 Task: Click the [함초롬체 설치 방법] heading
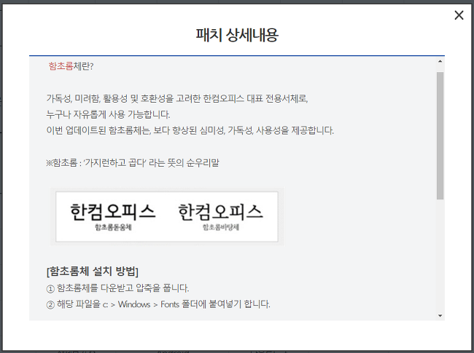93,271
